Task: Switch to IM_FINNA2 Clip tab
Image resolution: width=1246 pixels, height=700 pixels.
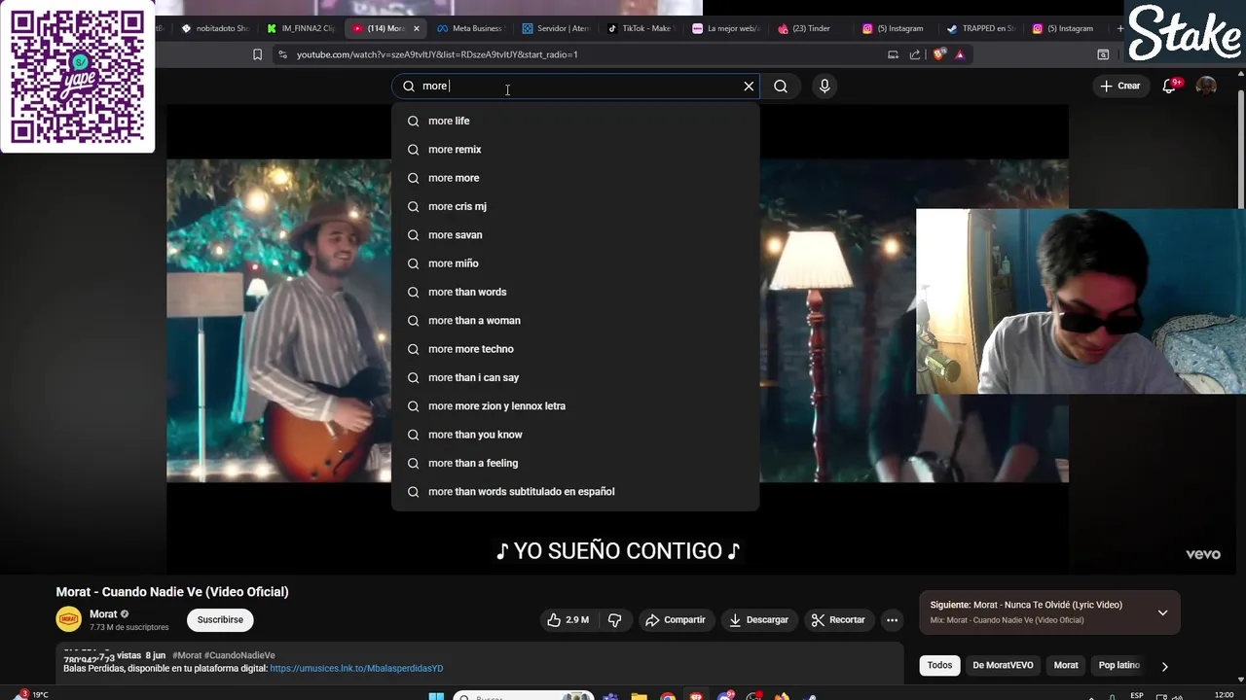Action: (301, 28)
